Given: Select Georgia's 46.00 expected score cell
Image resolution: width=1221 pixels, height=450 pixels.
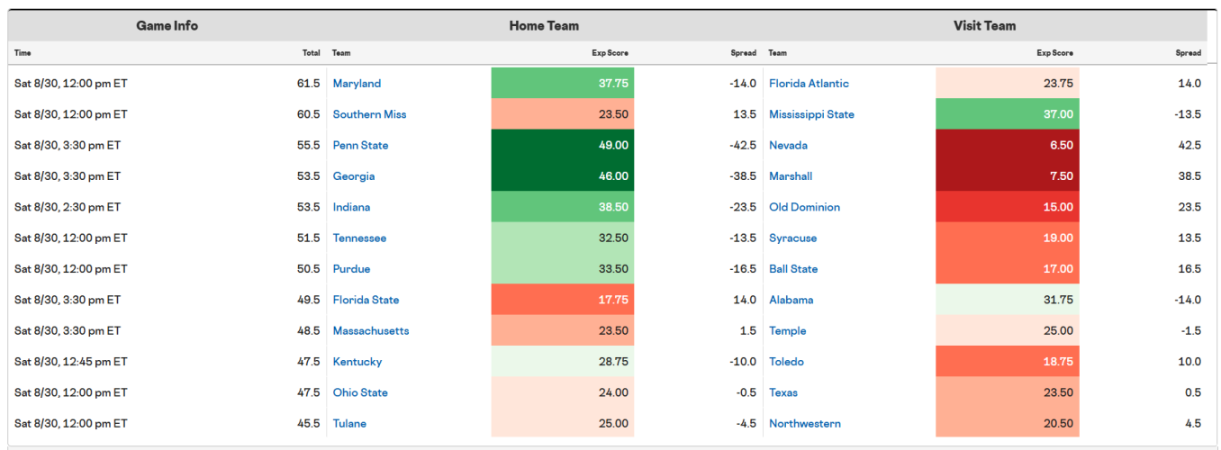Looking at the screenshot, I should 563,176.
